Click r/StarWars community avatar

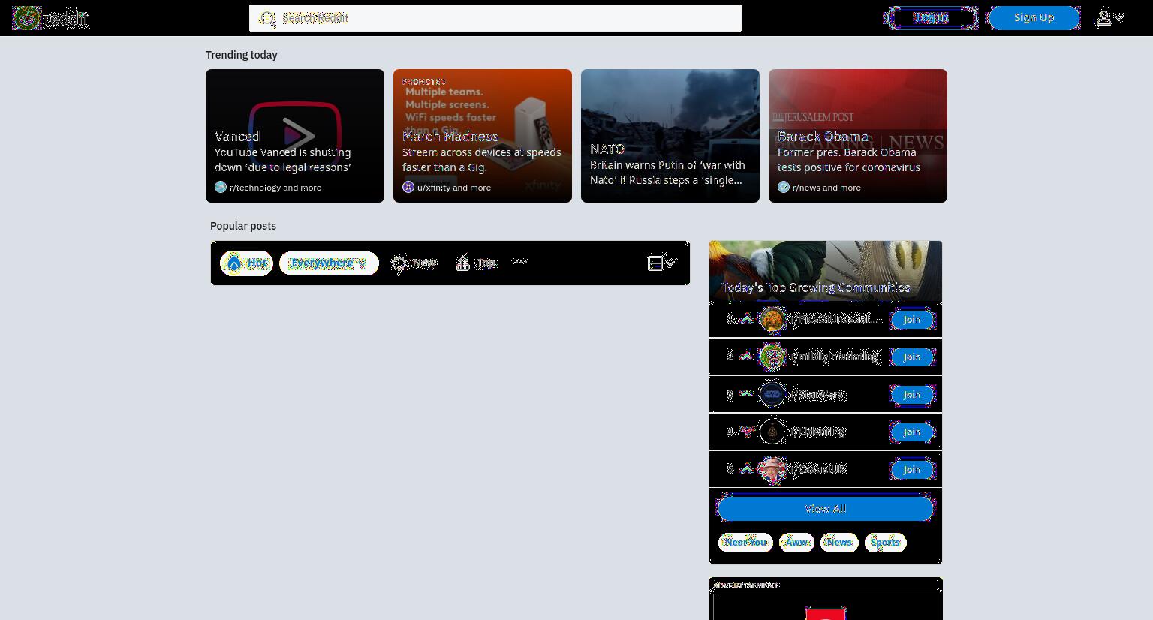point(772,394)
